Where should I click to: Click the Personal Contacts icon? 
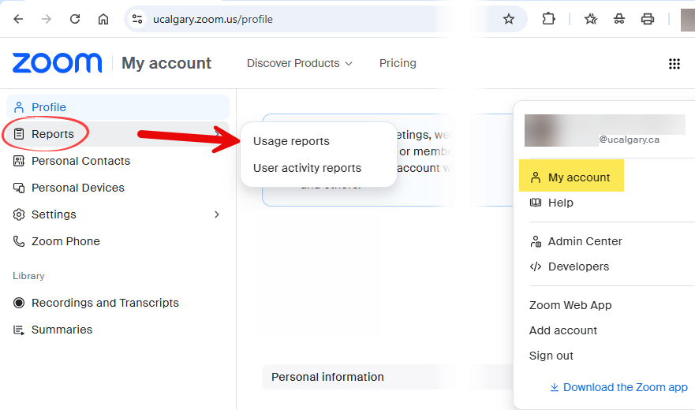click(19, 161)
